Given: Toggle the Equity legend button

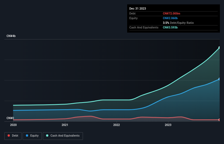Looking at the screenshot, I should tap(32, 136).
